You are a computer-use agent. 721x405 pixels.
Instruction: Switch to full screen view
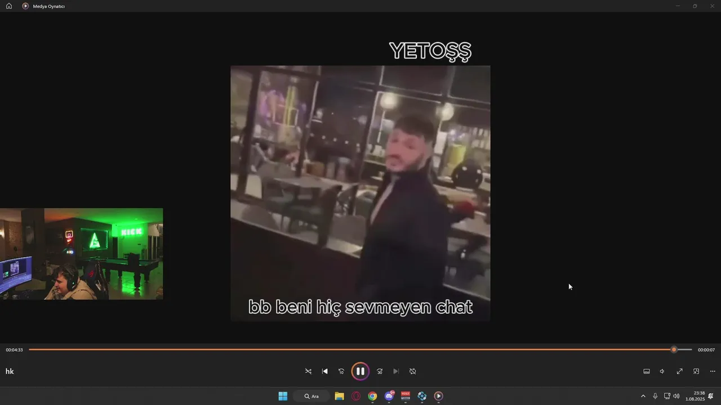680,371
